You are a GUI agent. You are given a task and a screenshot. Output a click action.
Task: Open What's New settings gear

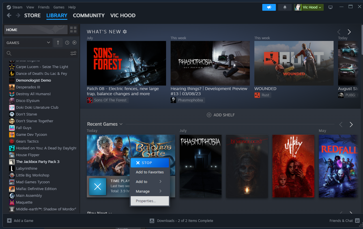(x=125, y=32)
